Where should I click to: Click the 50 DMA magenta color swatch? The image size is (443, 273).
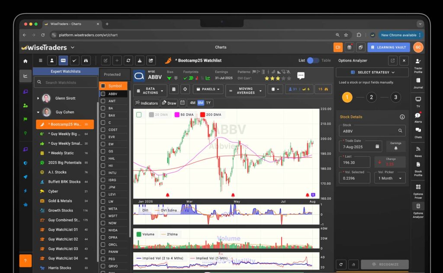tap(177, 114)
